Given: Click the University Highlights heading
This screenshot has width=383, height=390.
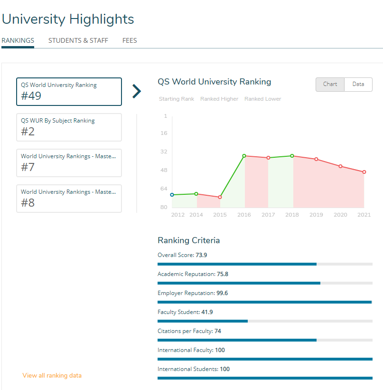Looking at the screenshot, I should coord(68,19).
